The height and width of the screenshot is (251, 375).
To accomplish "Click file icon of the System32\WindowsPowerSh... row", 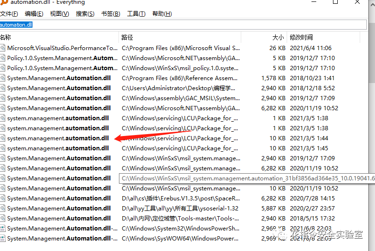I will pos(3,229).
